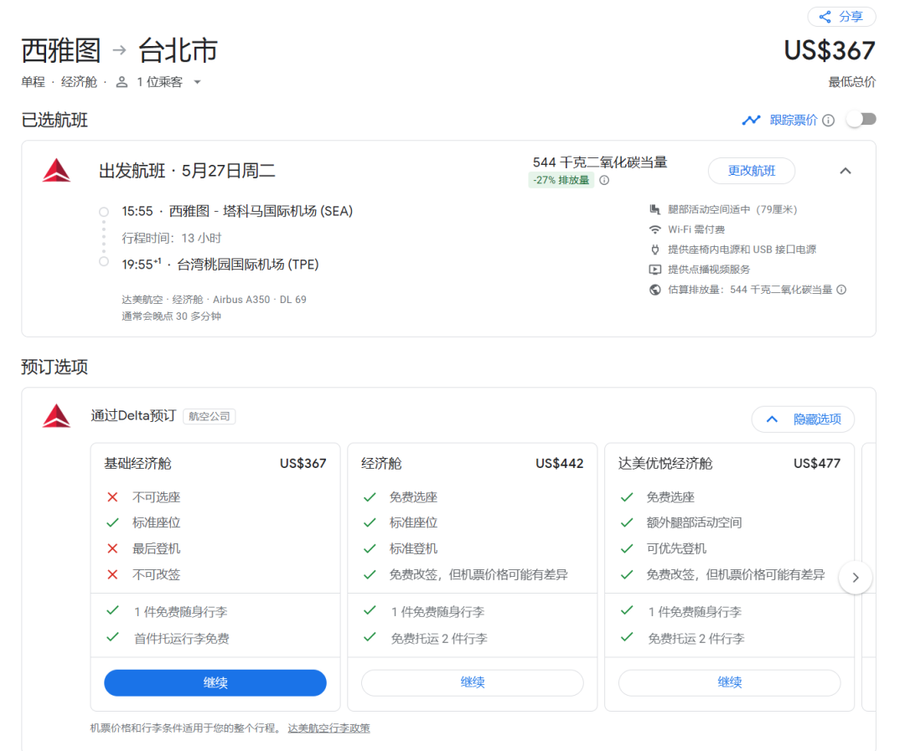The image size is (905, 751).
Task: Click green check beside 首件托运行李免费
Action: point(112,637)
